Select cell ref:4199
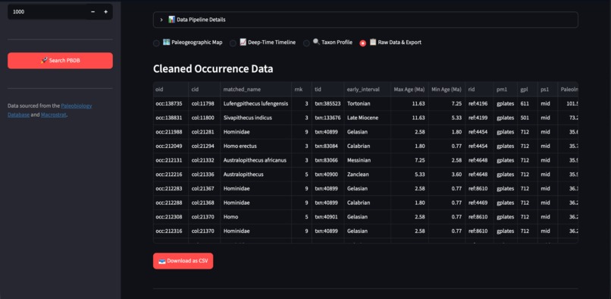Screen dimensions: 611x299 pyautogui.click(x=479, y=118)
